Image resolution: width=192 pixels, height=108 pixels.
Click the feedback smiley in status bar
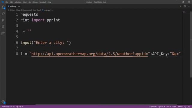[x=185, y=107]
